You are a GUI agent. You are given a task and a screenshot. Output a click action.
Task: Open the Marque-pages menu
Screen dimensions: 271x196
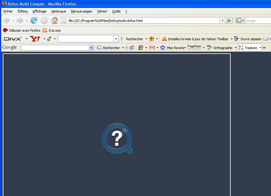[x=81, y=11]
